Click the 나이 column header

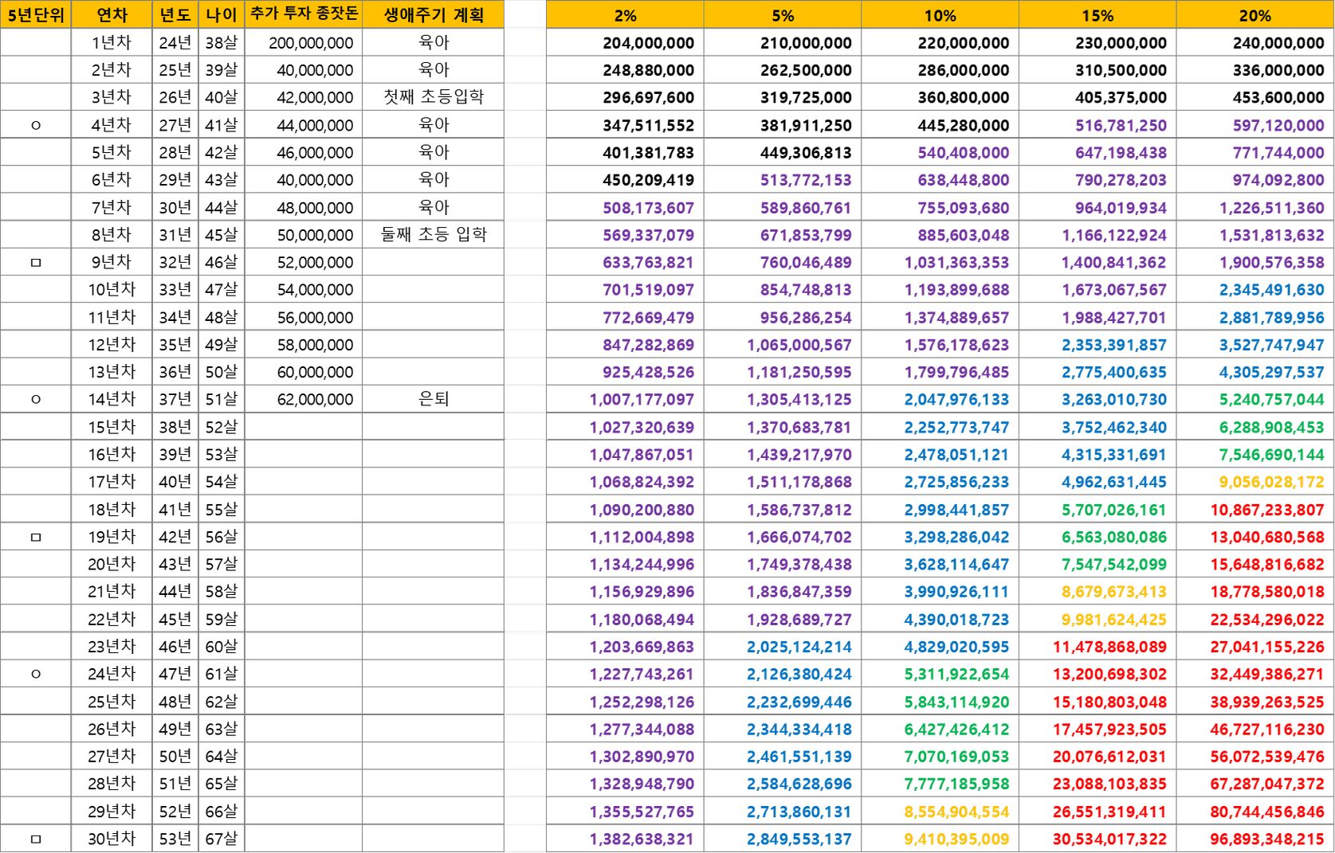click(222, 15)
